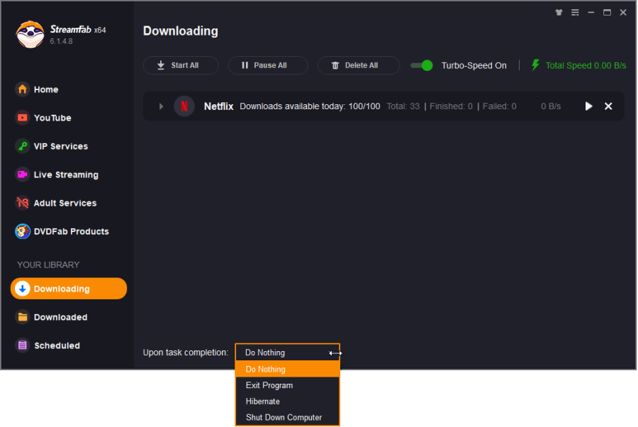
Task: Click the Downloading page heading
Action: point(180,31)
